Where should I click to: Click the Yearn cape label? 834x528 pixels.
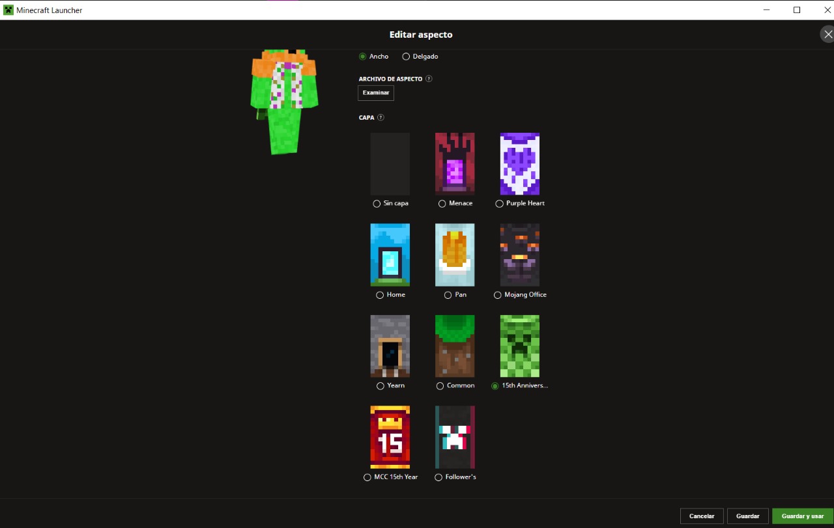[396, 386]
